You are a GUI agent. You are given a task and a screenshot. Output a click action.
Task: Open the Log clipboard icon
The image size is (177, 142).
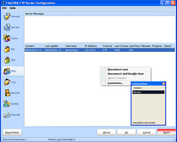click(7, 82)
